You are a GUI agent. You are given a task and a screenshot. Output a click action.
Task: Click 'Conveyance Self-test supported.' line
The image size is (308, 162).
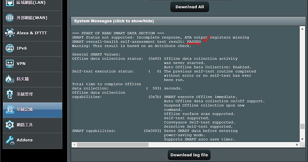(x=199, y=122)
